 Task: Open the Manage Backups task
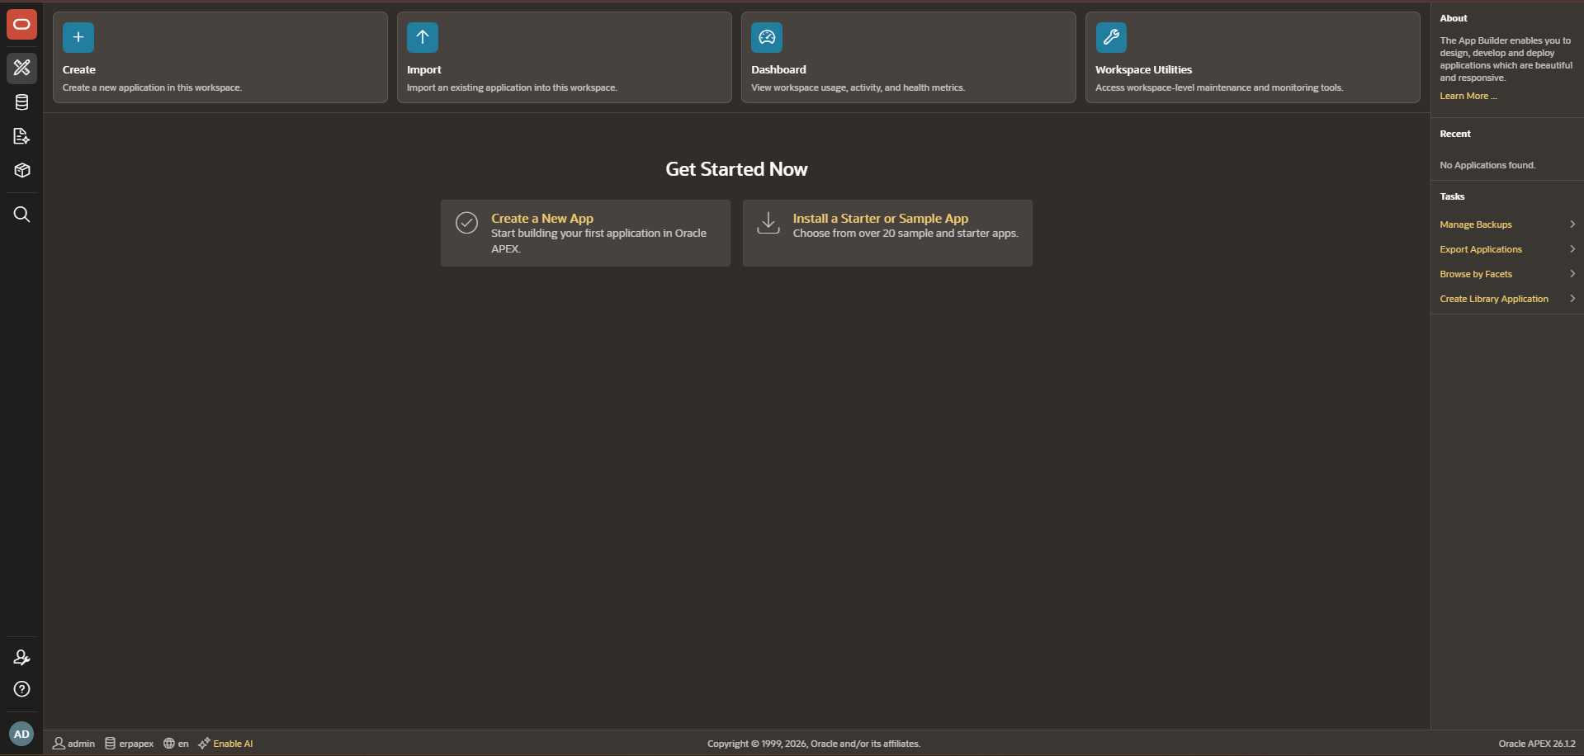pyautogui.click(x=1476, y=224)
